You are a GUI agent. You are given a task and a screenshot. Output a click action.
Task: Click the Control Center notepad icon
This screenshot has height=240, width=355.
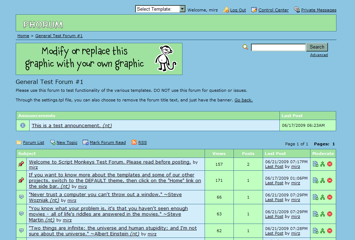(254, 10)
